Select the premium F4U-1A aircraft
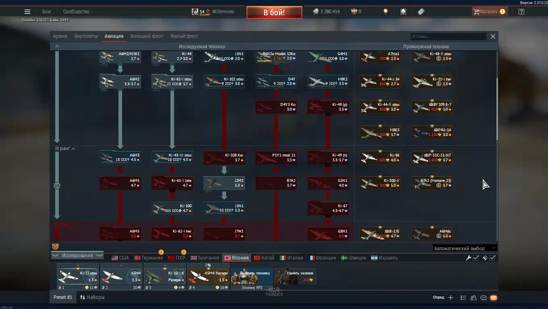 (x=432, y=132)
